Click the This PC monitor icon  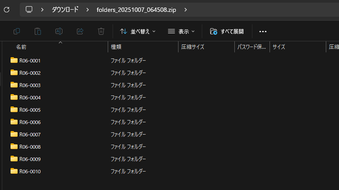29,9
